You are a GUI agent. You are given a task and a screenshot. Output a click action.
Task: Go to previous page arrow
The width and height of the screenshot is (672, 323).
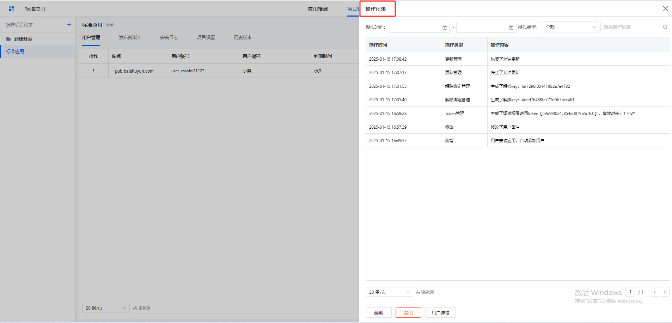tap(654, 292)
